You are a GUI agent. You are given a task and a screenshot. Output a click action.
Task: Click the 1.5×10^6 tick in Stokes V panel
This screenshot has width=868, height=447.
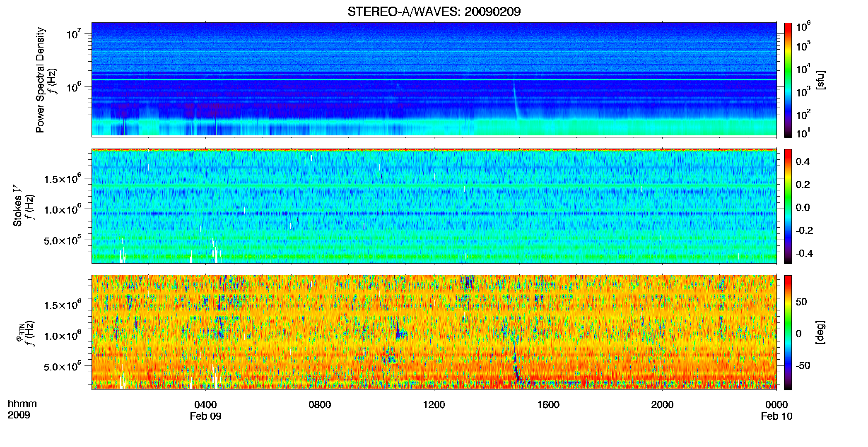click(x=63, y=178)
